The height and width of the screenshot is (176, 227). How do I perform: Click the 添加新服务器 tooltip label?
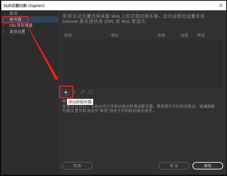click(x=80, y=102)
